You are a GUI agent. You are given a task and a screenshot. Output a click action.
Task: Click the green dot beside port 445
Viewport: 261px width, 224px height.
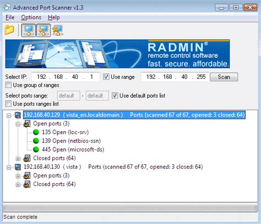coord(36,150)
